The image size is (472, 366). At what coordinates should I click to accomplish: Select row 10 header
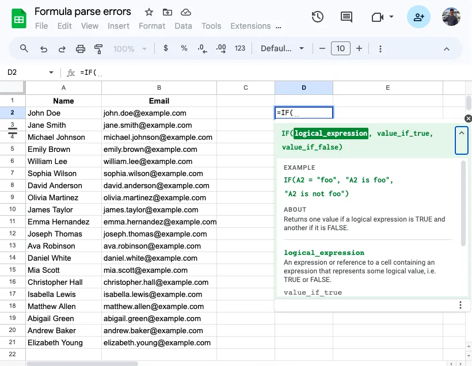[12, 209]
